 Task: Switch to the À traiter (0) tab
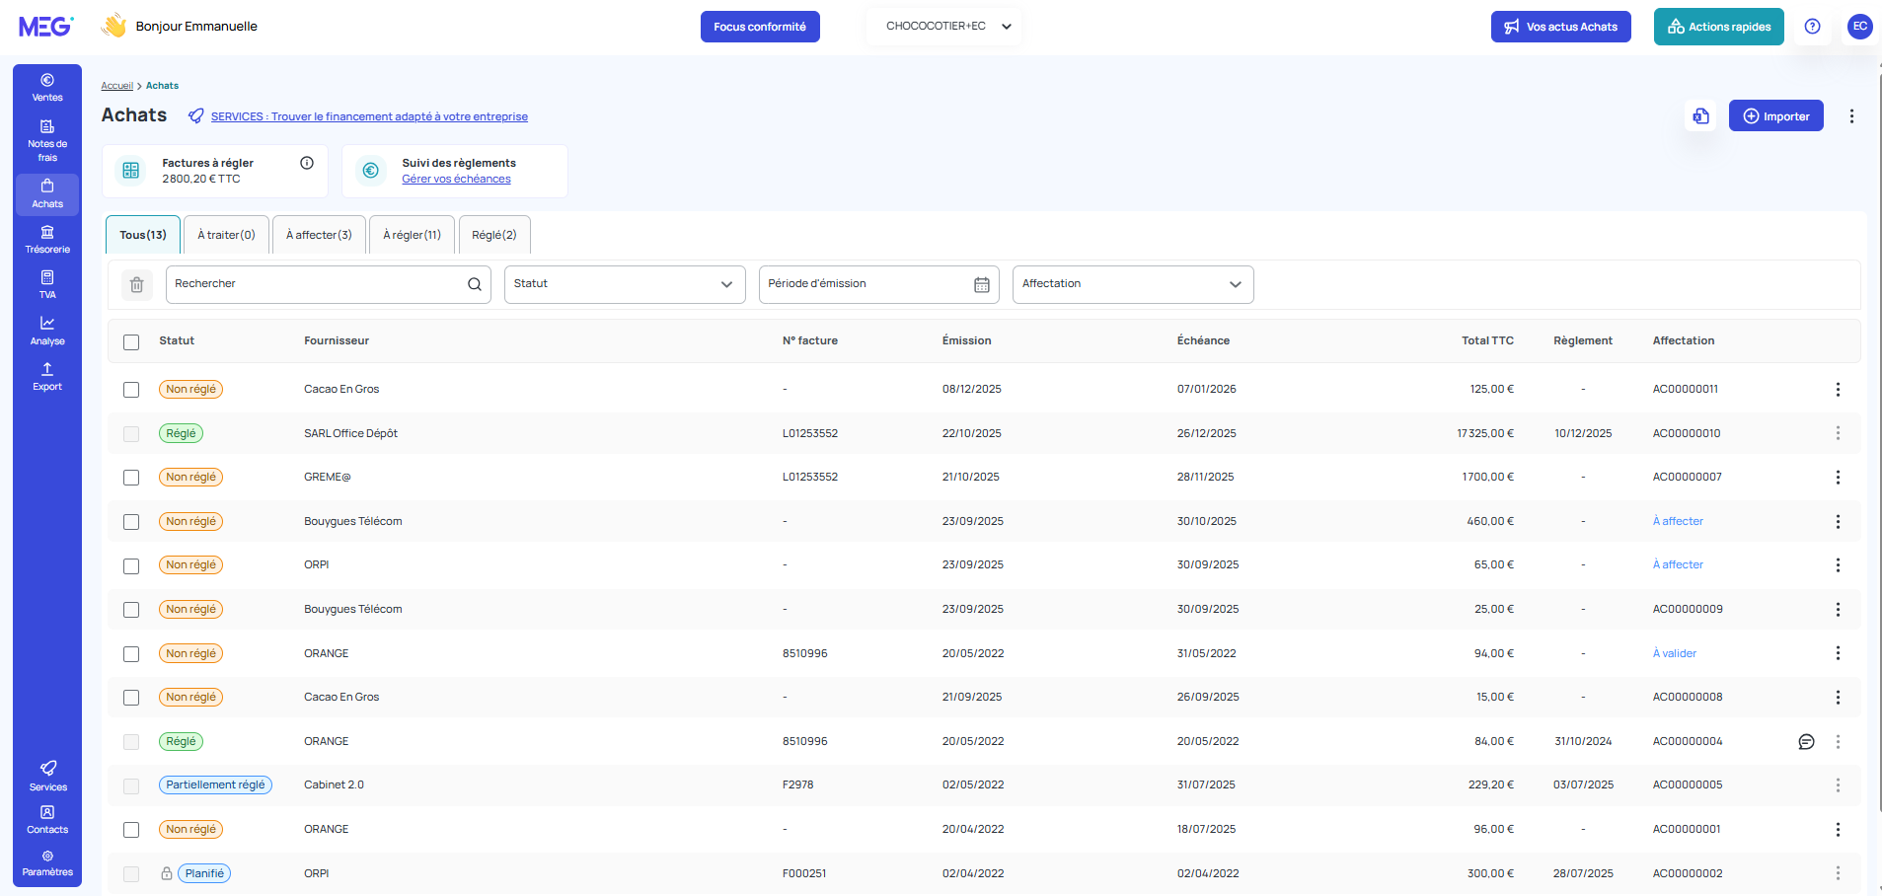pos(226,235)
